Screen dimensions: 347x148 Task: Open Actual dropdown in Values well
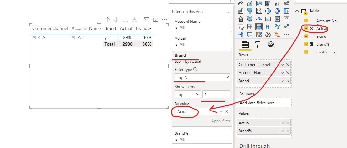282,123
